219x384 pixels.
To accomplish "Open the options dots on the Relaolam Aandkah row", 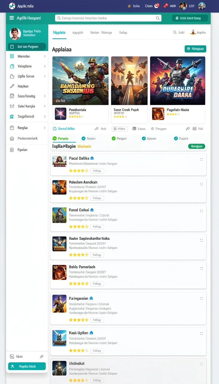I will tap(202, 184).
